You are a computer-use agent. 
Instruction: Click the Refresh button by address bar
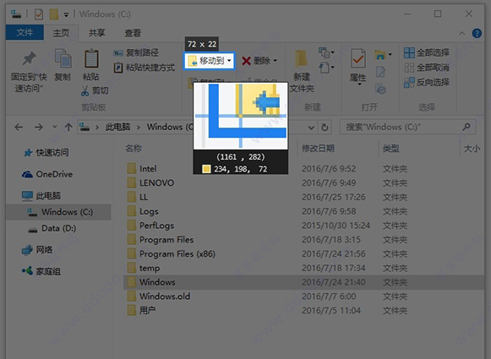pyautogui.click(x=325, y=128)
